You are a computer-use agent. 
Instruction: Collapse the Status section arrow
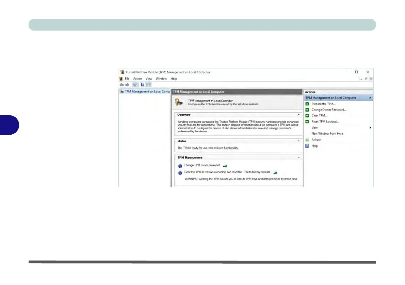[x=299, y=141]
